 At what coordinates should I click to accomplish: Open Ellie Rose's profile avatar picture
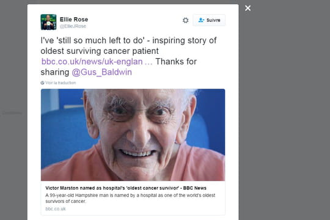(x=48, y=22)
